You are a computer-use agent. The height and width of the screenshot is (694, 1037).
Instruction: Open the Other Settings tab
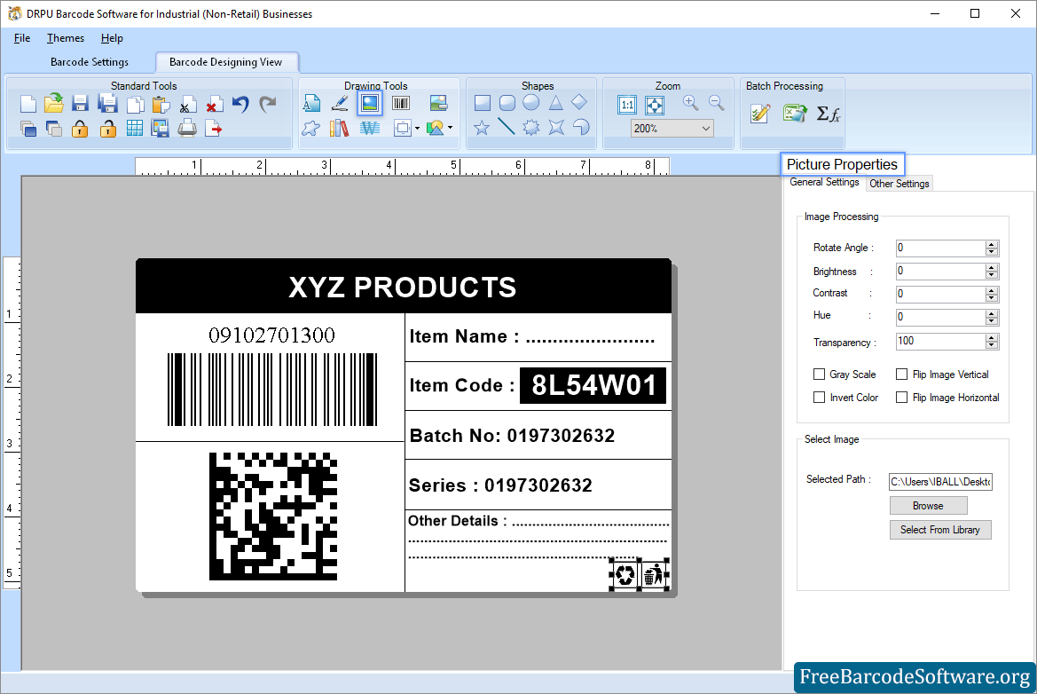[899, 183]
